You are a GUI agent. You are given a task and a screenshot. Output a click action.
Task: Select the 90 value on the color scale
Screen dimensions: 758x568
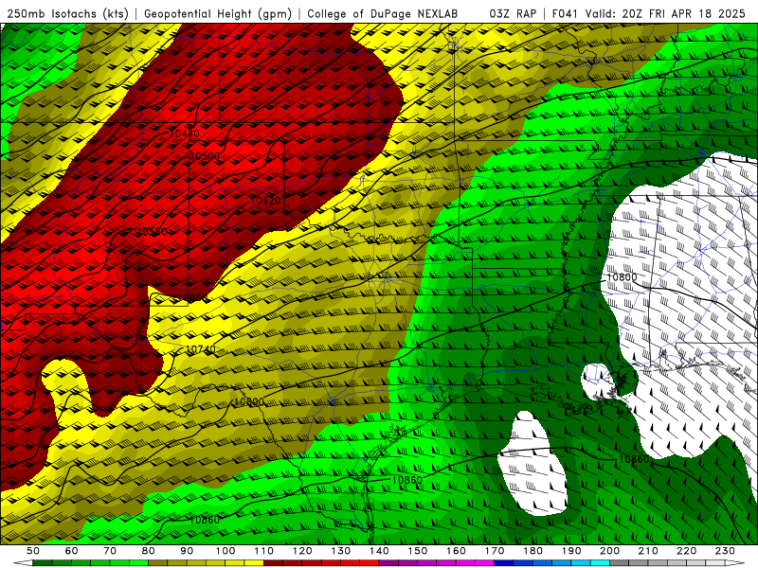pos(187,551)
